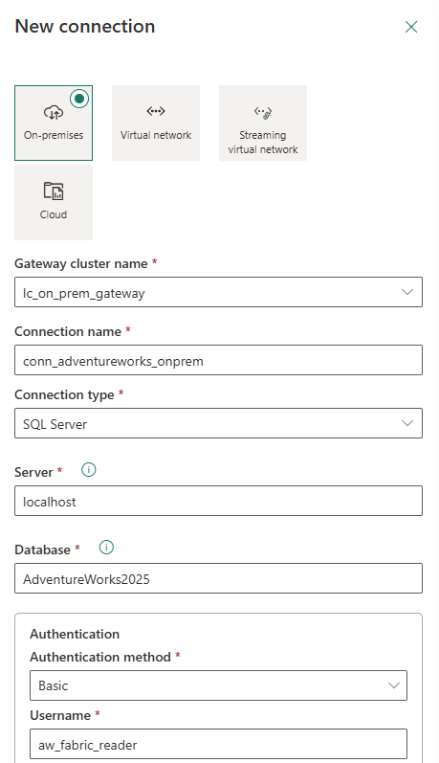
Task: Click the Database input field
Action: point(218,578)
